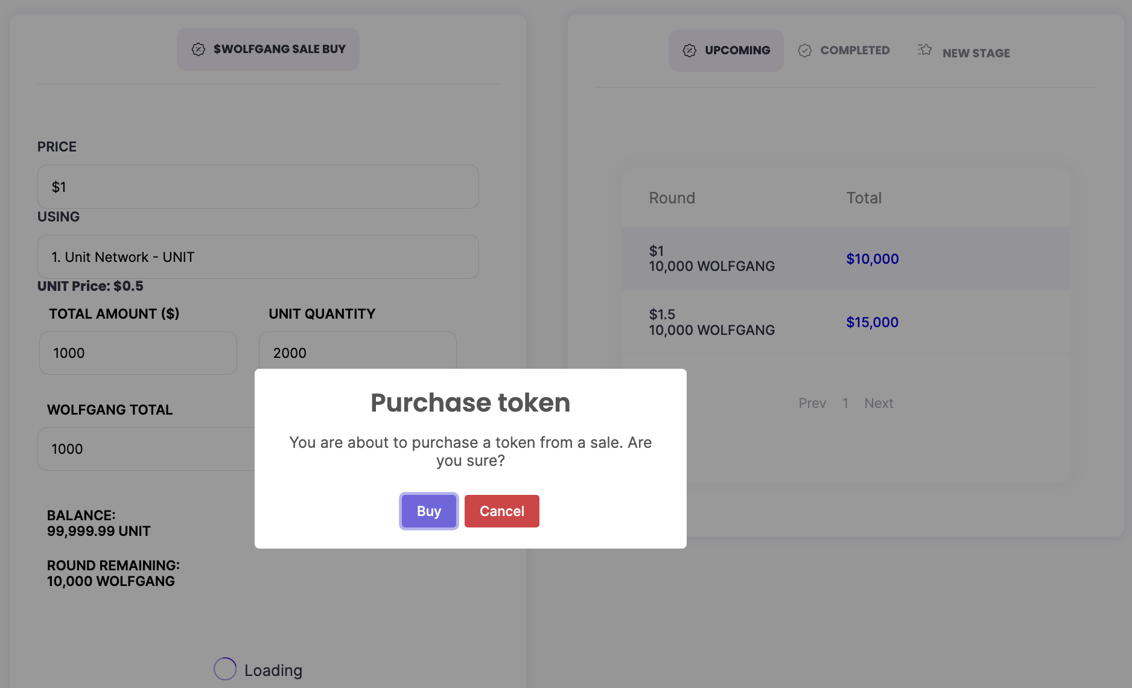Viewport: 1132px width, 688px height.
Task: Go to Next page of rounds
Action: [879, 403]
